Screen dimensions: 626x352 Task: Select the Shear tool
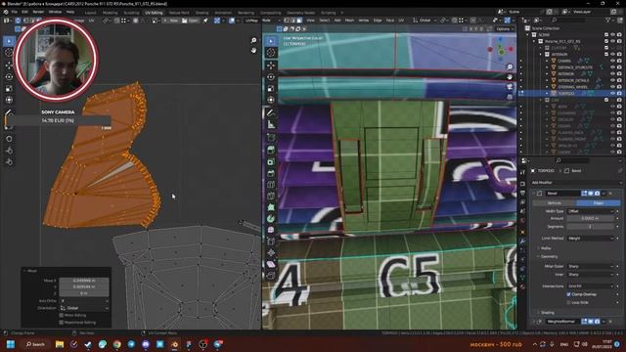pyautogui.click(x=271, y=264)
